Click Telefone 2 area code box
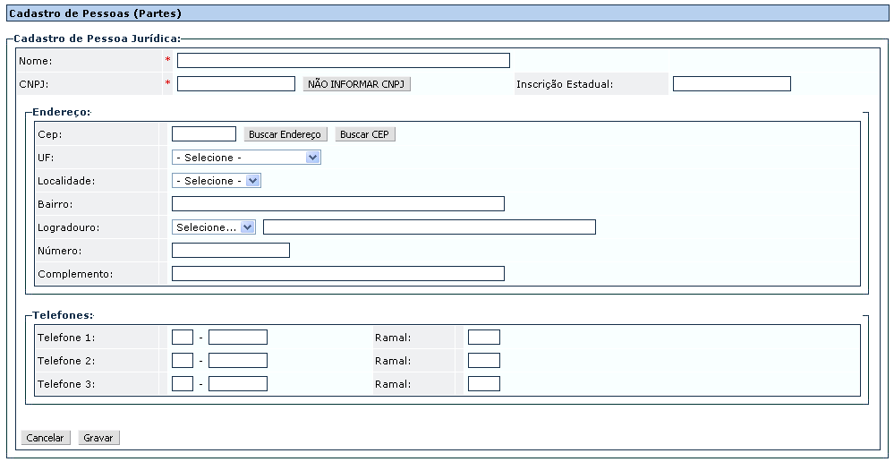Screen dimensions: 894x462 183,361
